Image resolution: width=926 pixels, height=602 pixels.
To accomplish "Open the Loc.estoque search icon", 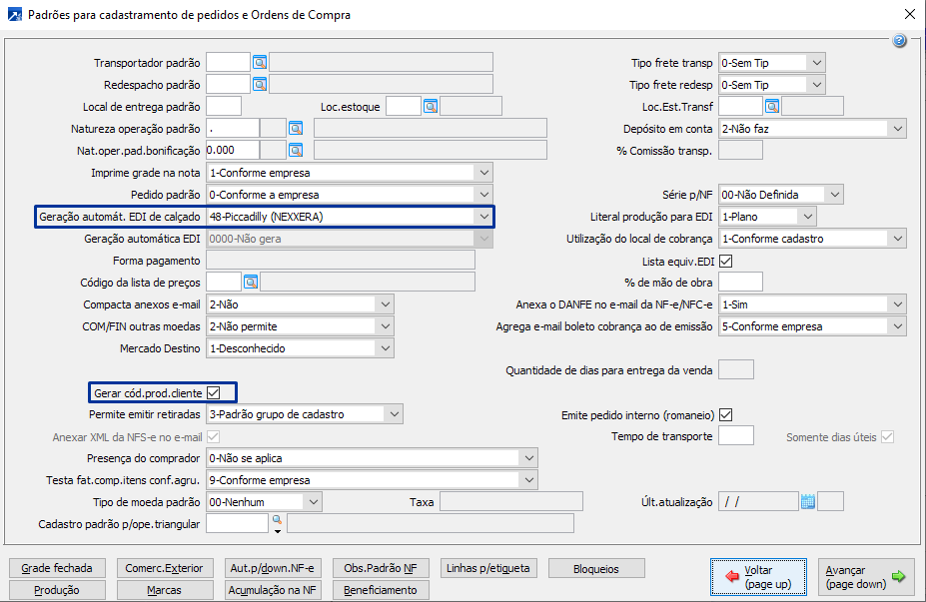I will coord(431,106).
